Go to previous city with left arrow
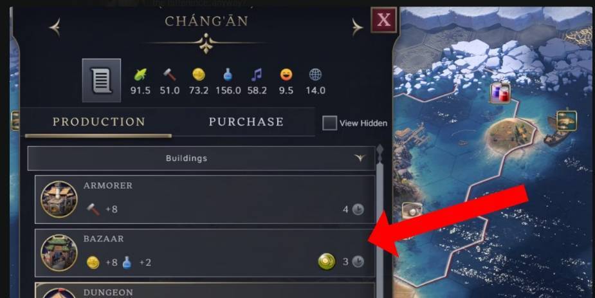Image resolution: width=595 pixels, height=298 pixels. pyautogui.click(x=55, y=27)
